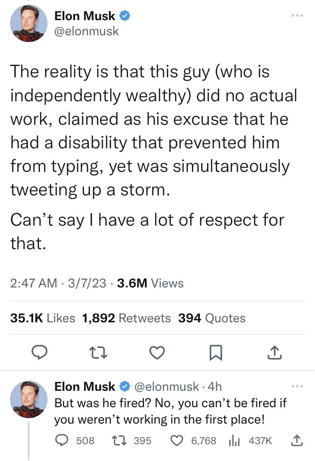Image resolution: width=315 pixels, height=461 pixels.
Task: Share the main tweet
Action: coord(274,353)
